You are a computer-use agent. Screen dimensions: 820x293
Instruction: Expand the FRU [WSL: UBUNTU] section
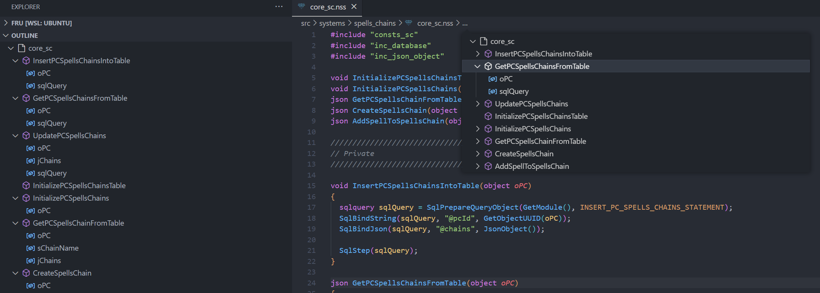pyautogui.click(x=6, y=23)
